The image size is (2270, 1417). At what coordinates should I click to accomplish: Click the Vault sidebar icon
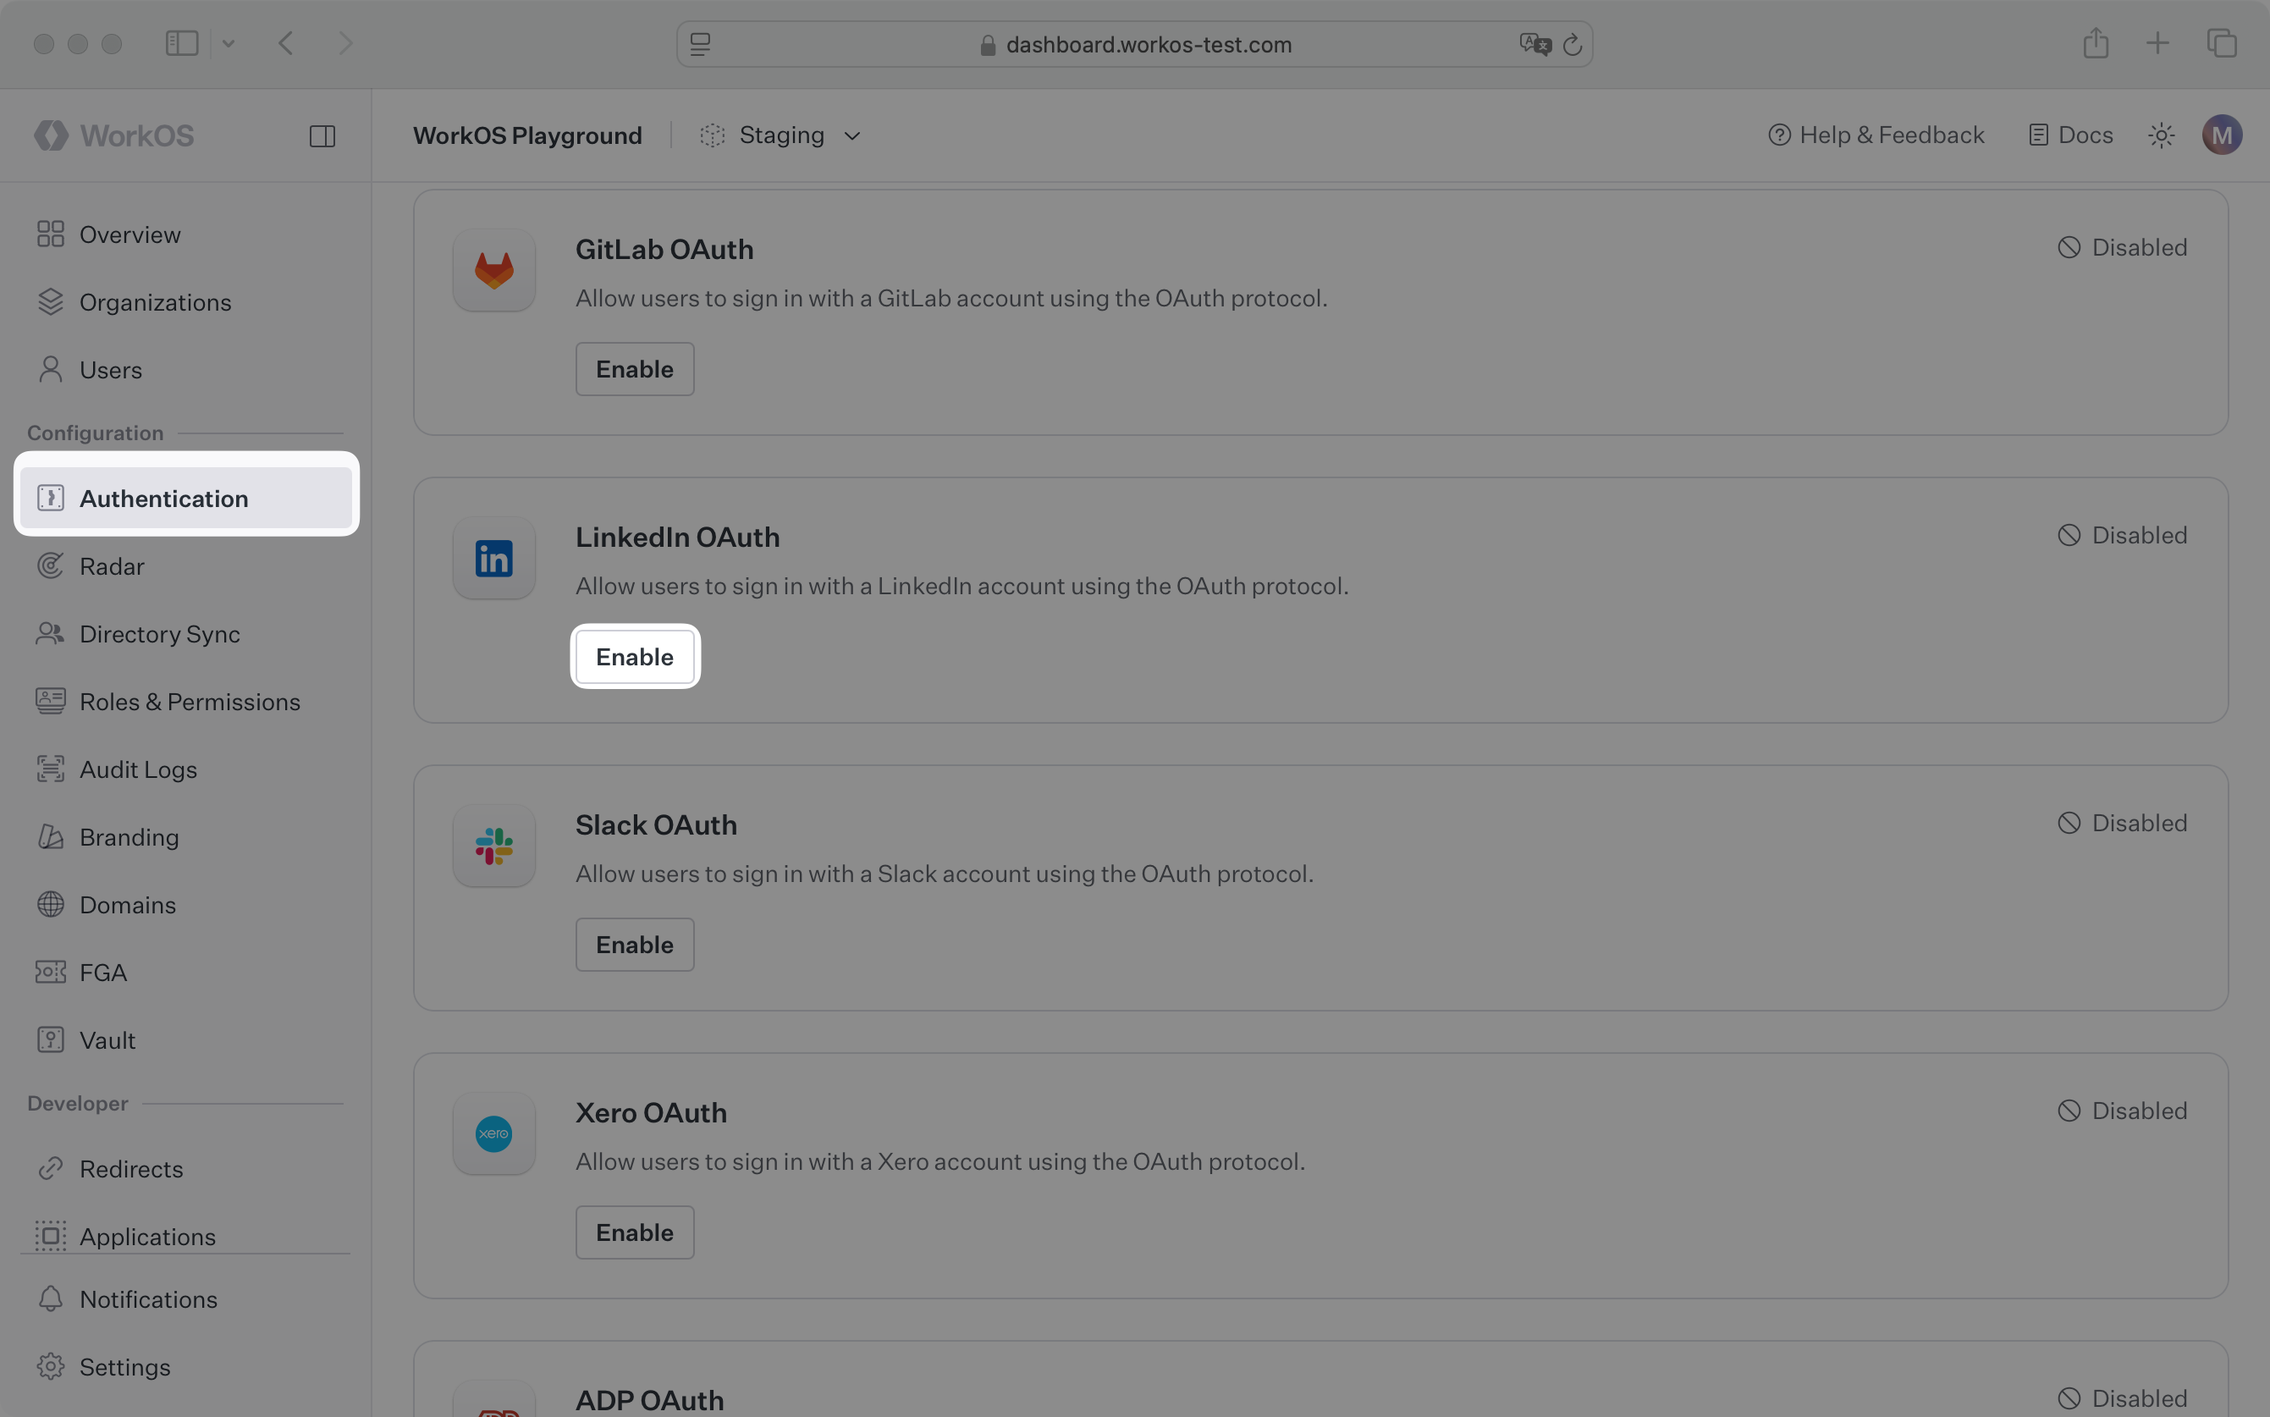click(51, 1039)
